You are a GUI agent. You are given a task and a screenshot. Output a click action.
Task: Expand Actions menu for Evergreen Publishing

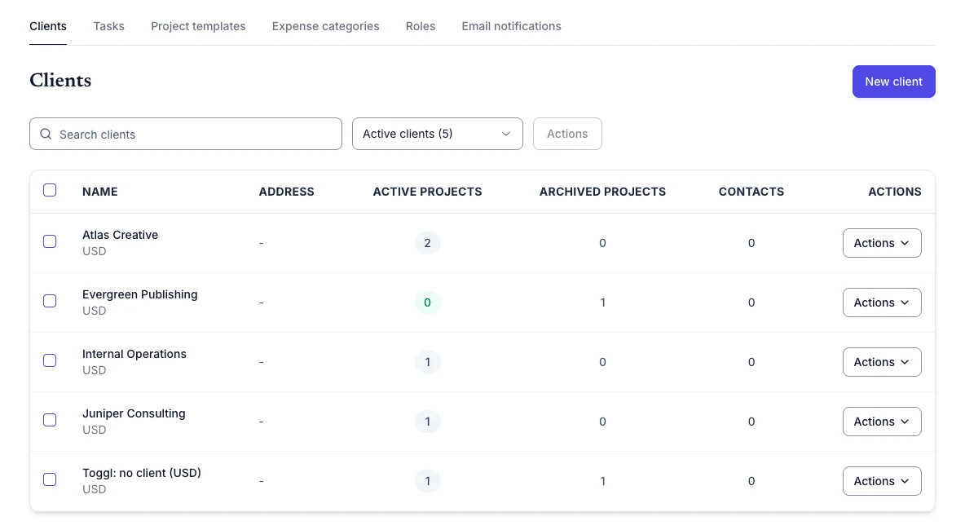tap(882, 303)
